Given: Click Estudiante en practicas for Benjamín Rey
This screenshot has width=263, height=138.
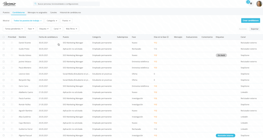Looking at the screenshot, I should pyautogui.click(x=102, y=80).
